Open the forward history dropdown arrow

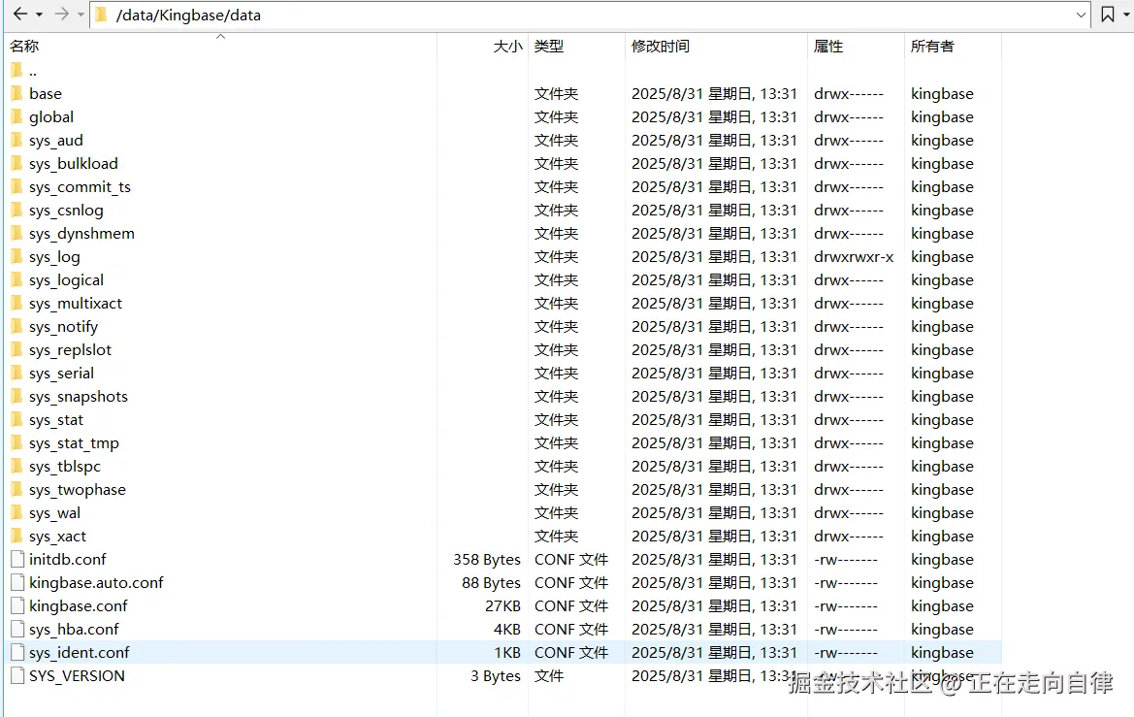81,15
